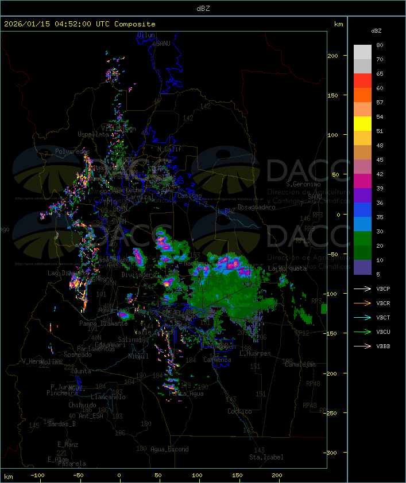
Task: Click the white VBCP arrow icon
Action: (362, 289)
